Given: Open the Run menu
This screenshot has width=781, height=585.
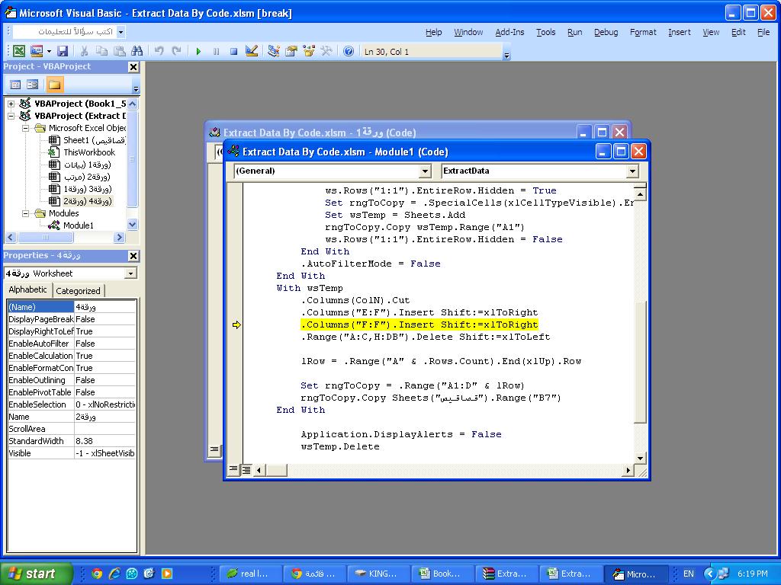Looking at the screenshot, I should [575, 32].
